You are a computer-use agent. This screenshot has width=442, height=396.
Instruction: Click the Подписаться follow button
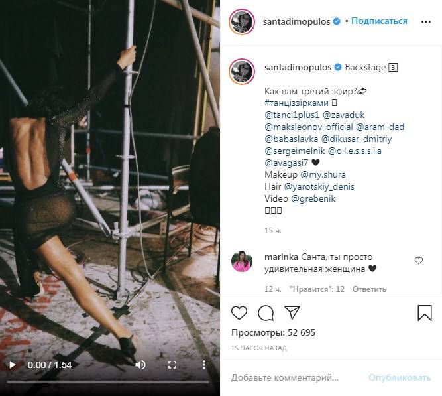pyautogui.click(x=379, y=21)
